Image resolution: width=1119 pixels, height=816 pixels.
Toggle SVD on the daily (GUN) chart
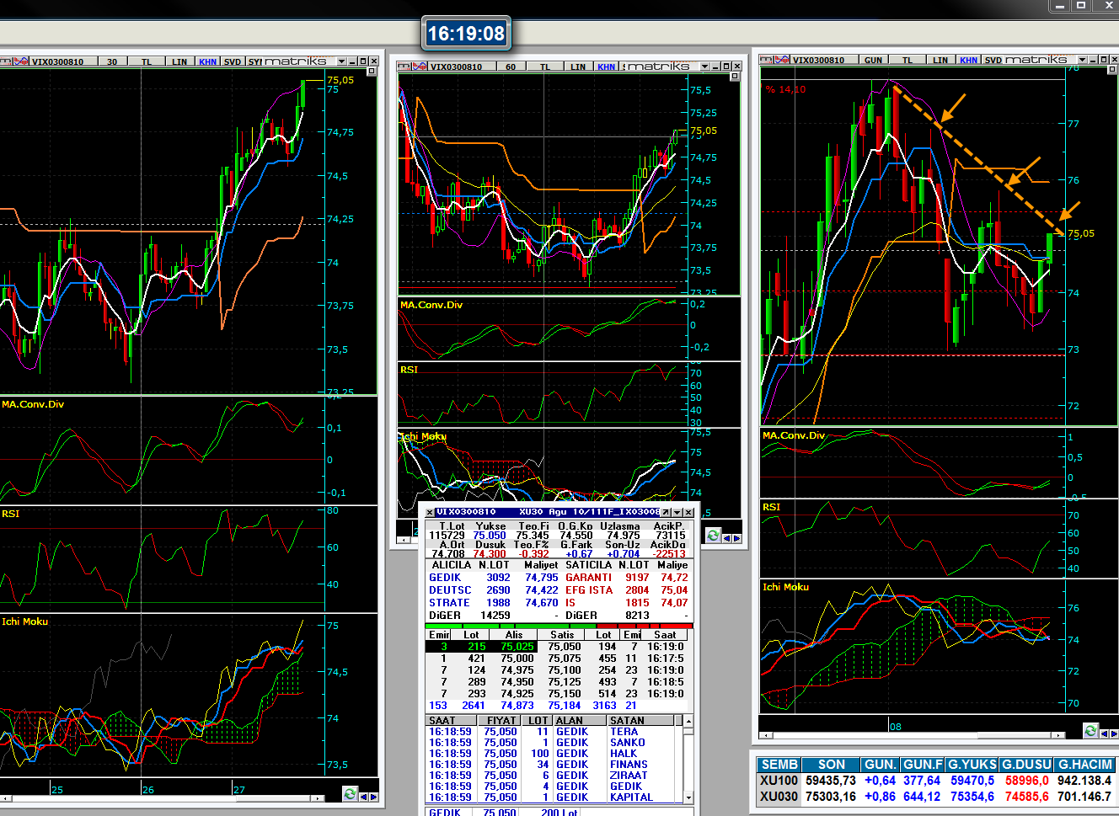(x=993, y=60)
